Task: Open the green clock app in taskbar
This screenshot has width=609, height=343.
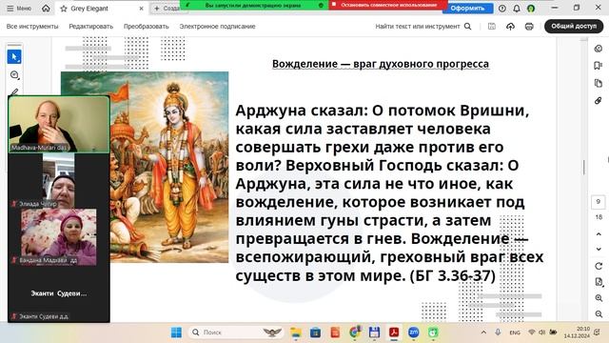Action: [433, 333]
